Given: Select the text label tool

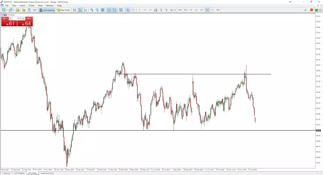Looking at the screenshot, I should (x=166, y=10).
